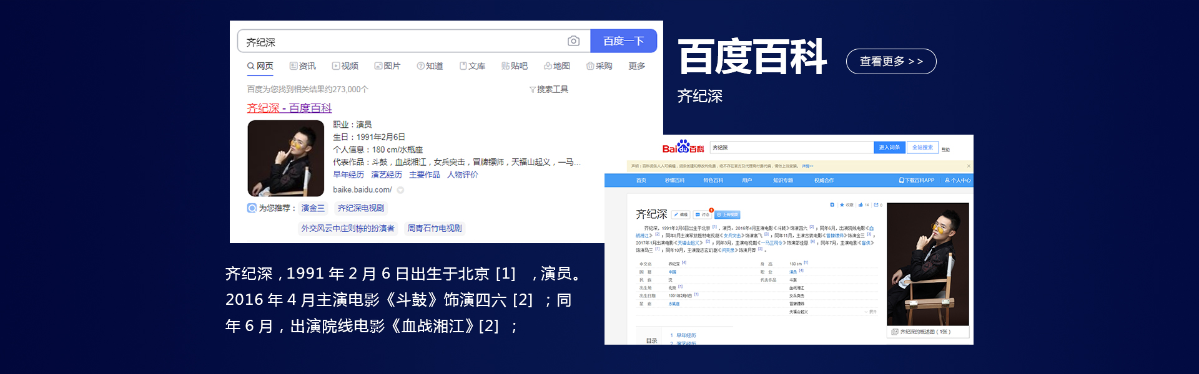This screenshot has height=374, width=1199.
Task: Close the yellow notice bar
Action: [969, 166]
